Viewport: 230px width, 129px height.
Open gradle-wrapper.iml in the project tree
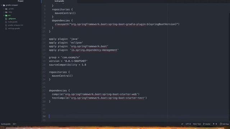pos(15,25)
